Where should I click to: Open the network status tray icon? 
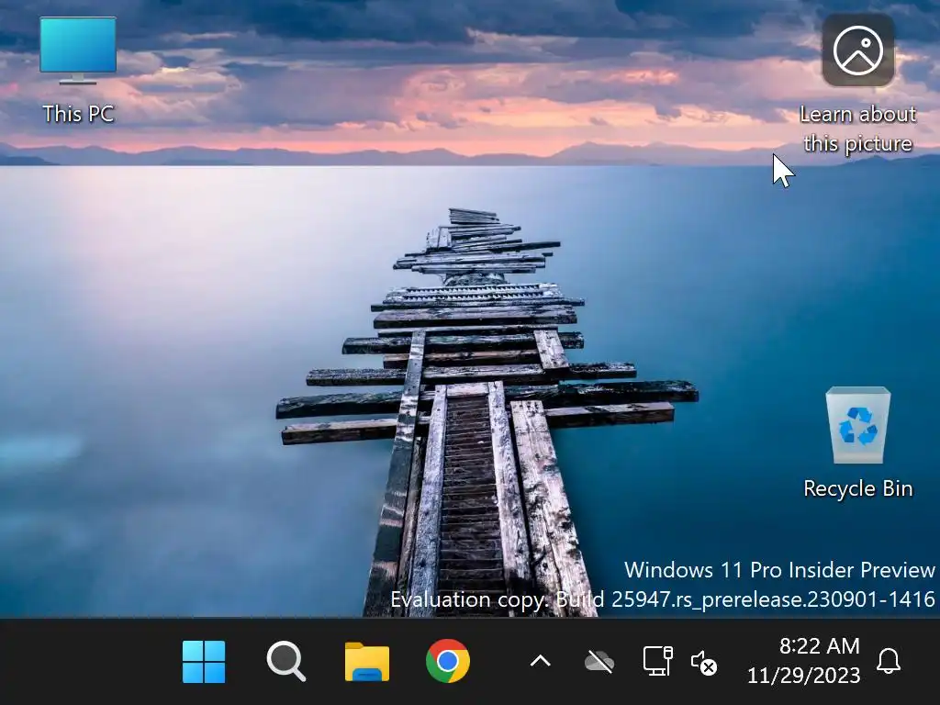[657, 661]
